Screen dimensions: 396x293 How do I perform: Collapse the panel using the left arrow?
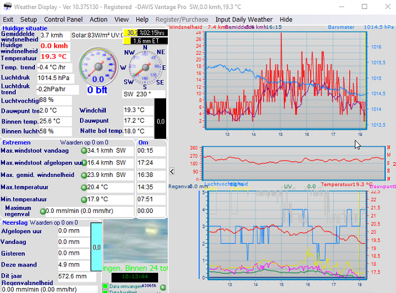click(x=172, y=171)
